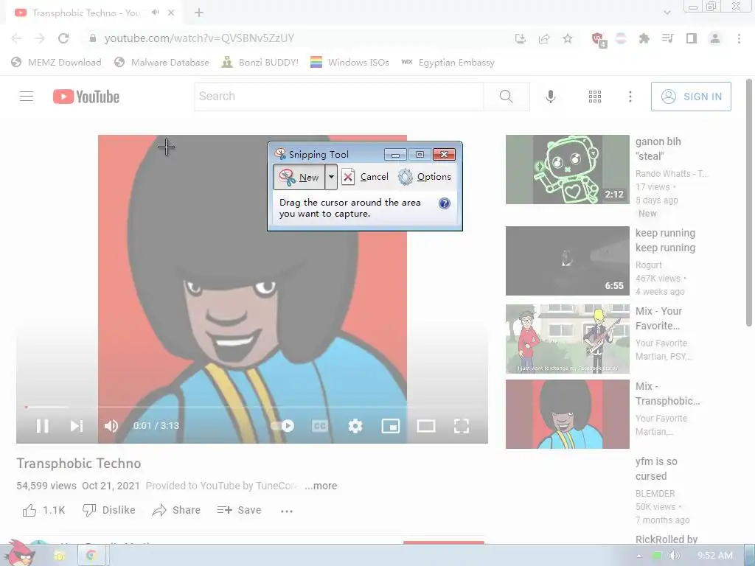This screenshot has height=566, width=755.
Task: Dislike the video
Action: [x=109, y=510]
